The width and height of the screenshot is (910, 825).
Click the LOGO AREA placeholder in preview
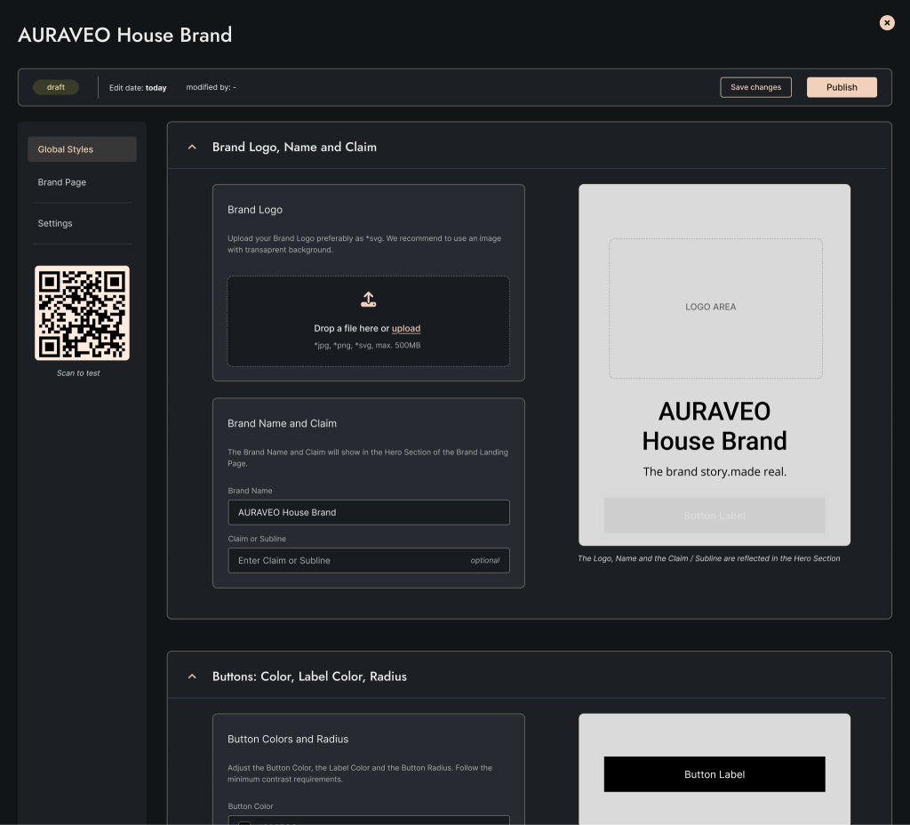714,308
